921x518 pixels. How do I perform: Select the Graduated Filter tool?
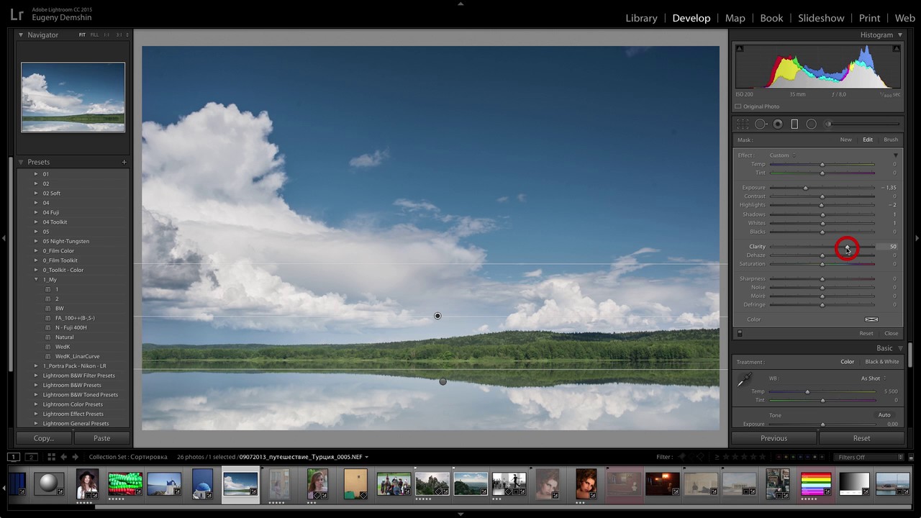click(x=794, y=124)
